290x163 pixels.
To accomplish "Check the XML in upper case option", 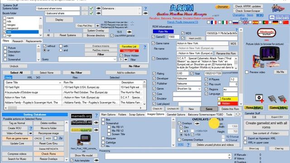I will point(245,143).
